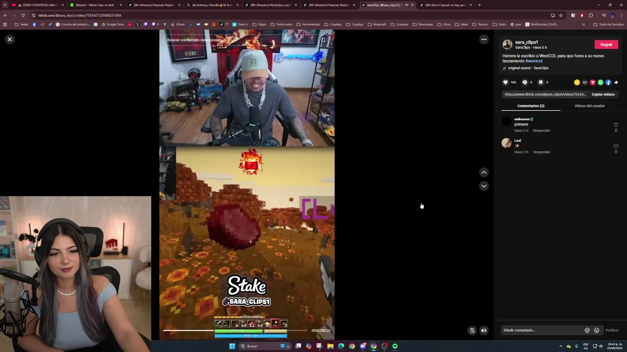Click the #westcol hashtag
This screenshot has height=352, width=627.
pos(533,61)
